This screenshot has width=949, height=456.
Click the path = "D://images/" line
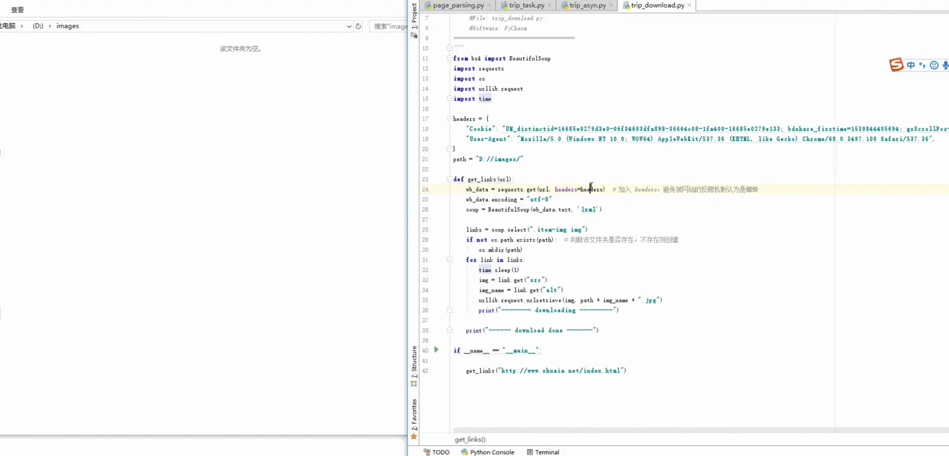click(488, 159)
